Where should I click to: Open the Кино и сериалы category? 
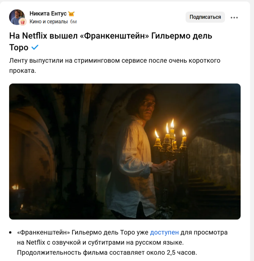point(49,21)
